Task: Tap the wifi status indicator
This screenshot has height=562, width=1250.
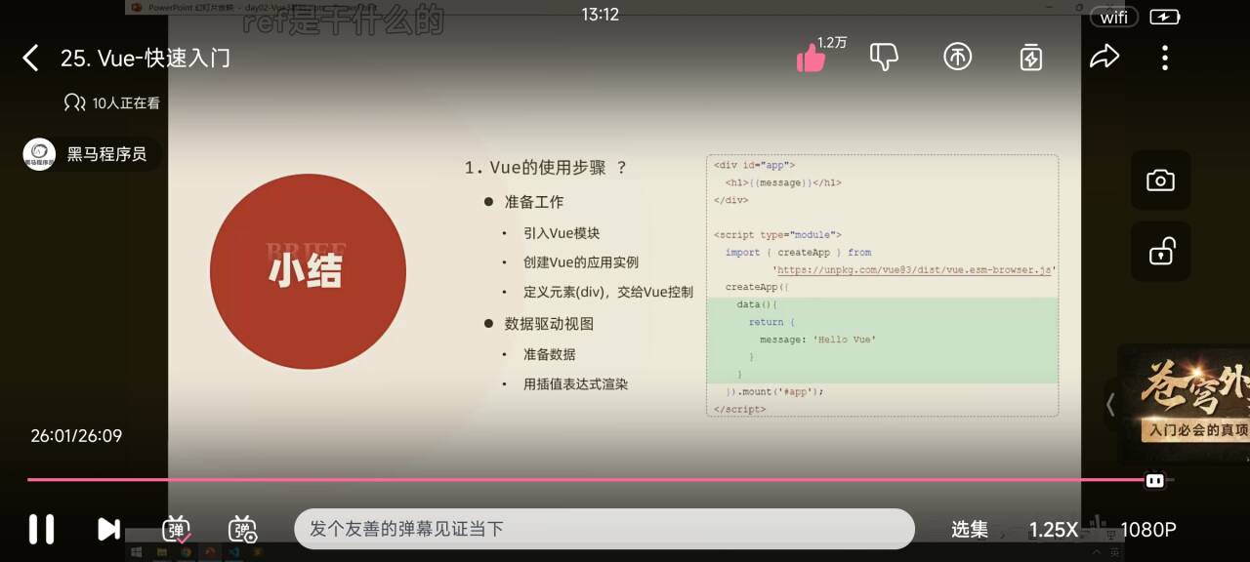Action: click(1114, 17)
